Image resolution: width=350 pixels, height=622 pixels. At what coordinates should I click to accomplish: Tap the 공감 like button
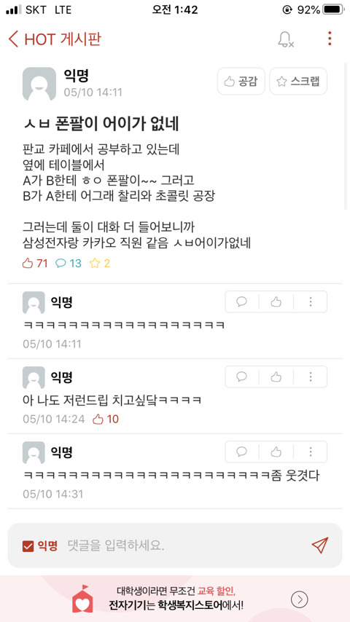tap(241, 82)
